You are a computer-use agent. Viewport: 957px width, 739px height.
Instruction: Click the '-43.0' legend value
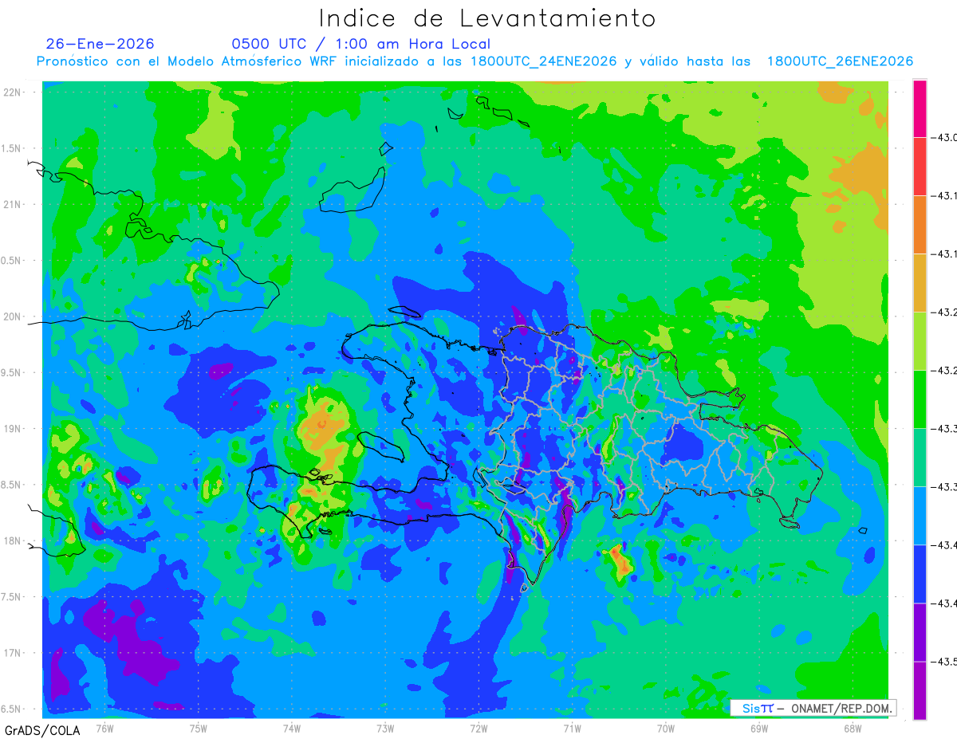(x=946, y=138)
